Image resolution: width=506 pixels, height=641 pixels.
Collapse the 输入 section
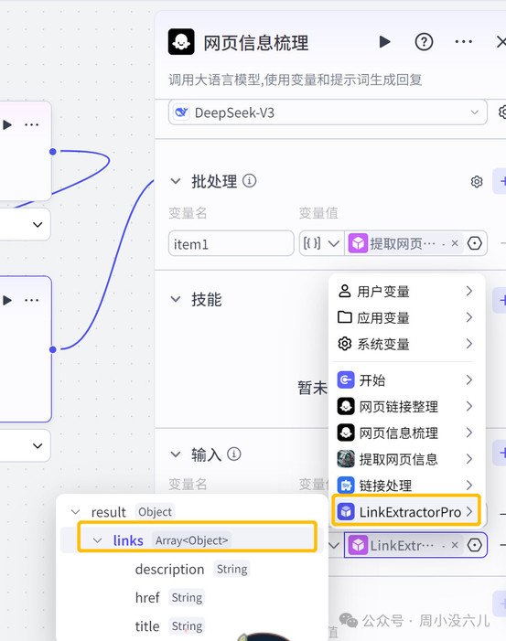(x=176, y=454)
